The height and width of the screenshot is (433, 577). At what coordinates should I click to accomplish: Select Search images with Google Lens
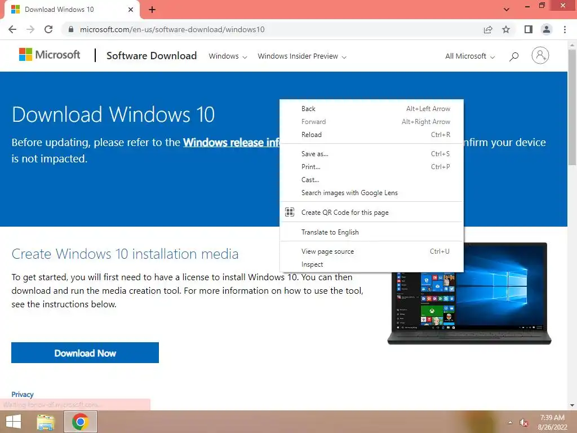[372, 193]
